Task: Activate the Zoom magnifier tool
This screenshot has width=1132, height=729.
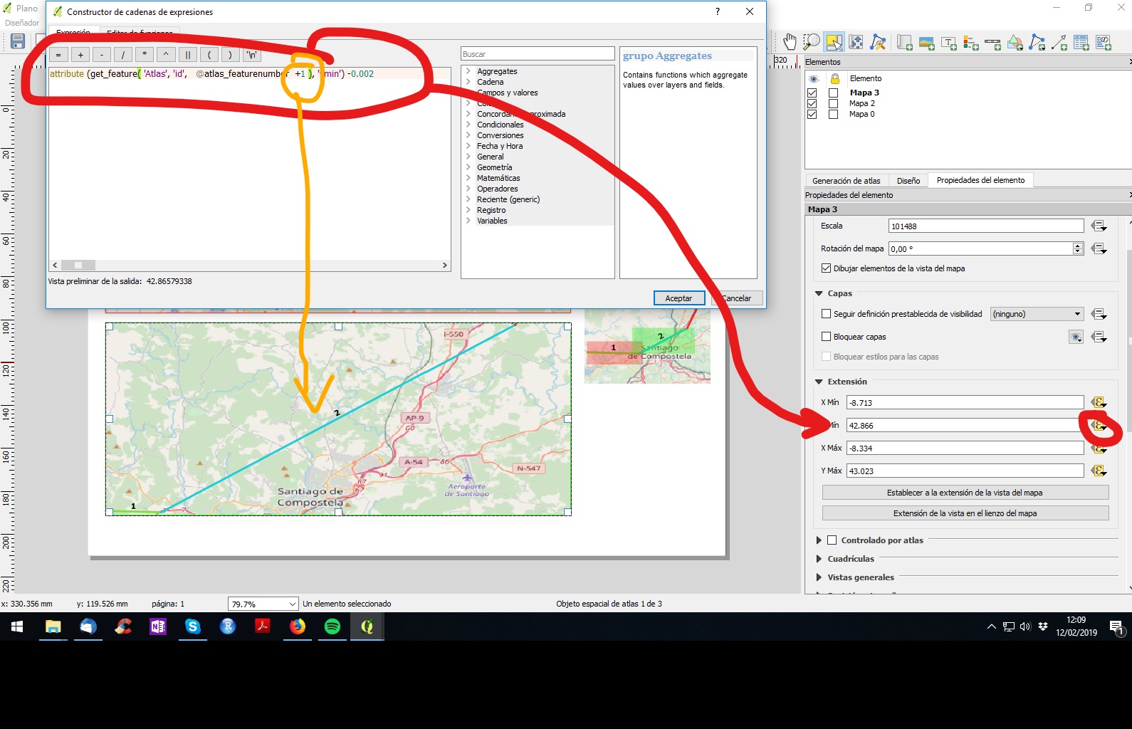Action: tap(812, 42)
